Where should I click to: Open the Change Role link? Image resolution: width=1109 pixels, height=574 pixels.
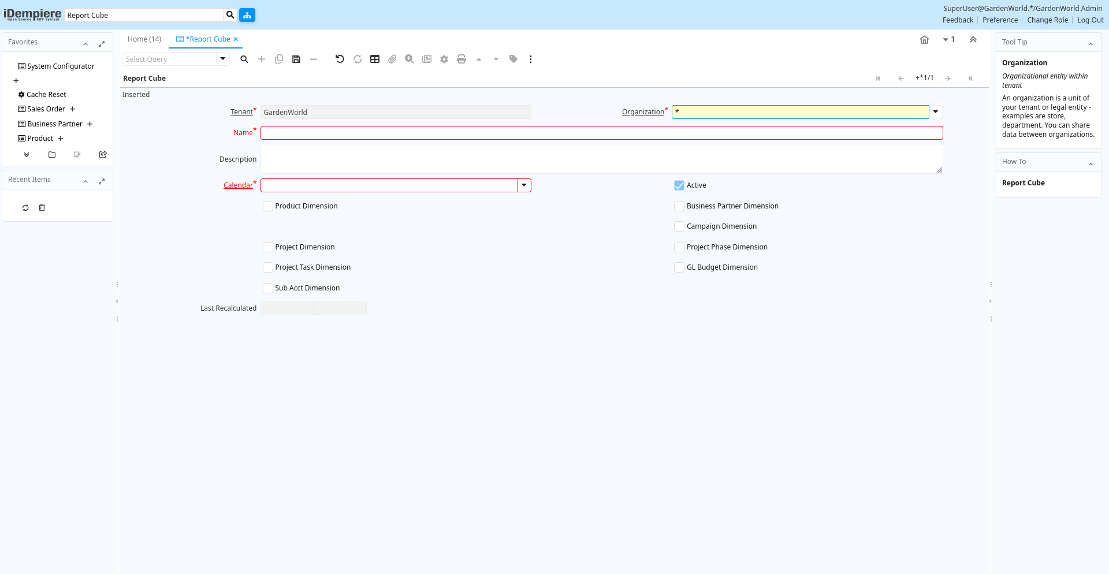click(x=1047, y=20)
